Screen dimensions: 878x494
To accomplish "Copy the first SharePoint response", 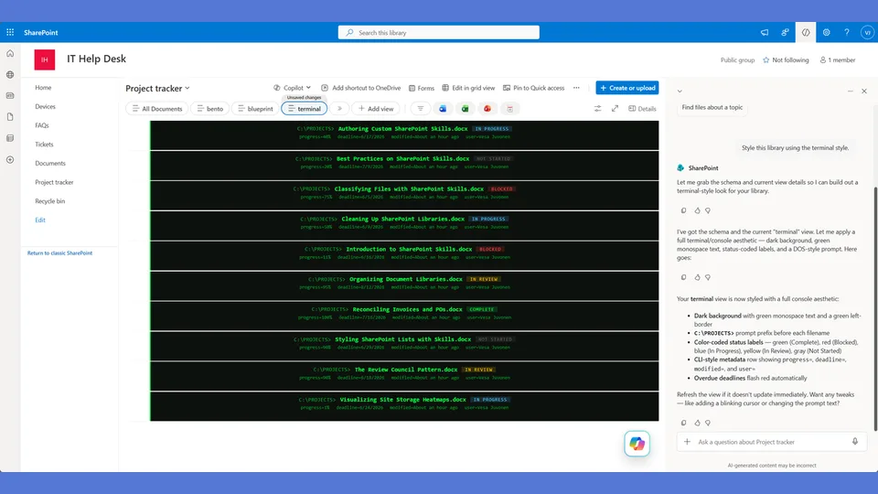I will [x=684, y=210].
